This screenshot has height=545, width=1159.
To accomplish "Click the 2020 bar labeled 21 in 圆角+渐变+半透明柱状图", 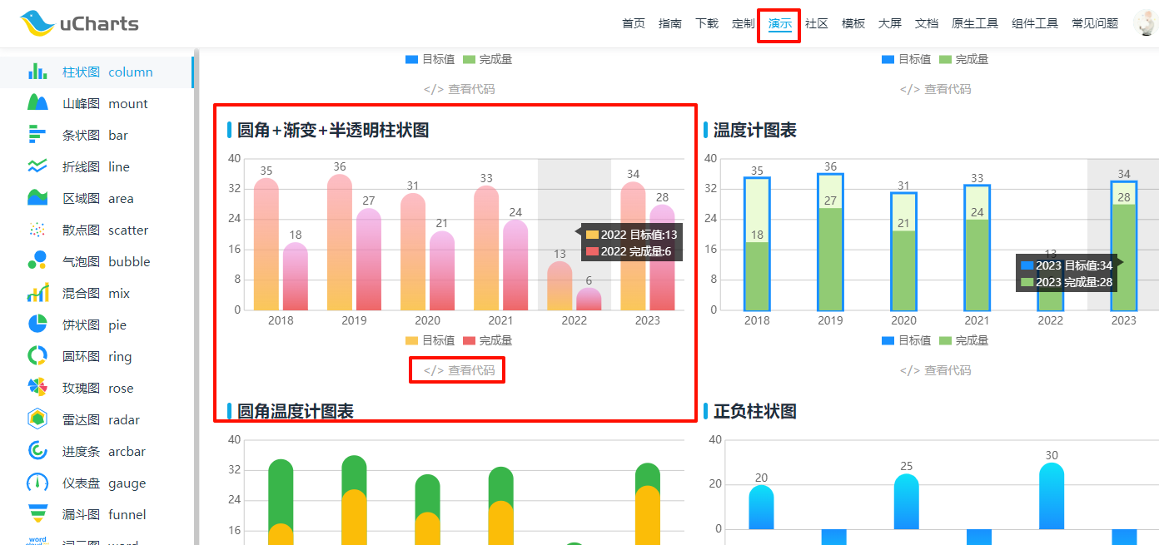I will point(442,270).
